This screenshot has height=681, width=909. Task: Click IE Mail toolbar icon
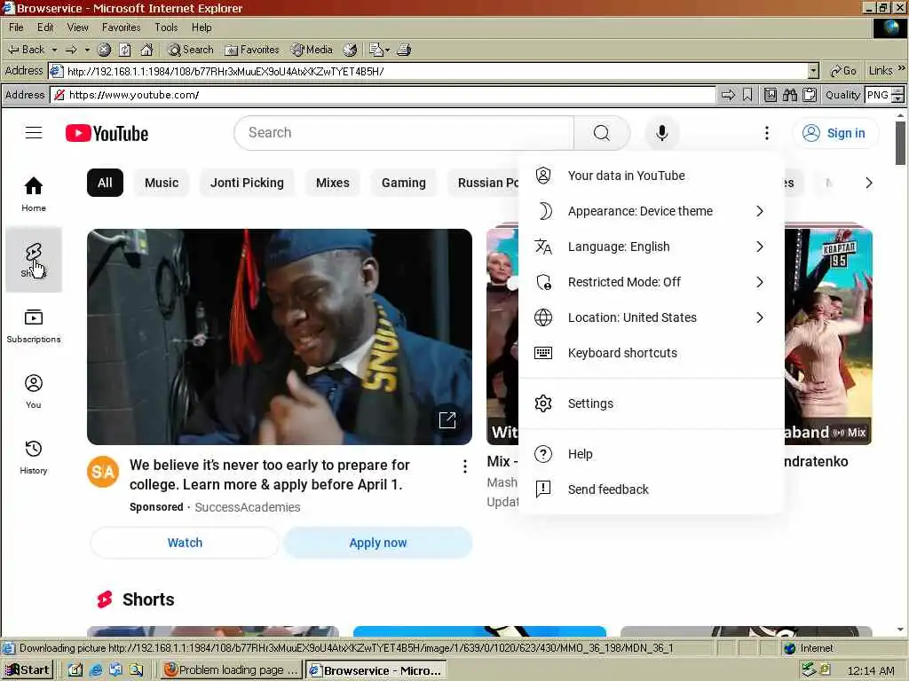click(376, 50)
